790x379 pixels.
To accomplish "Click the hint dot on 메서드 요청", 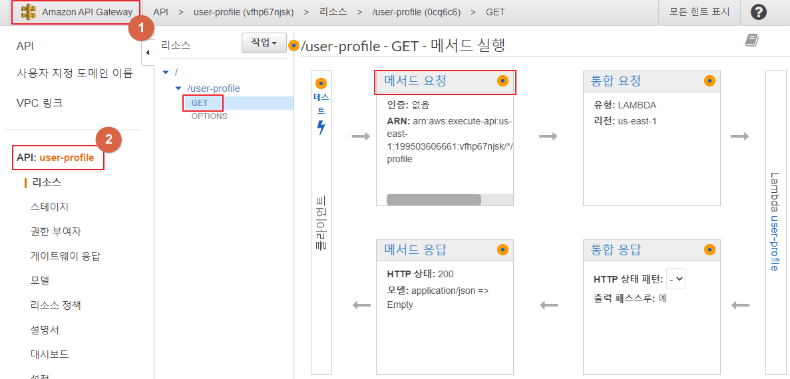I will pos(503,81).
